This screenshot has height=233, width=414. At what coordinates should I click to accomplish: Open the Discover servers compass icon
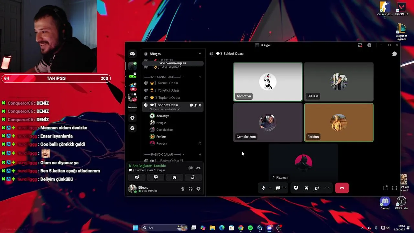(x=132, y=128)
